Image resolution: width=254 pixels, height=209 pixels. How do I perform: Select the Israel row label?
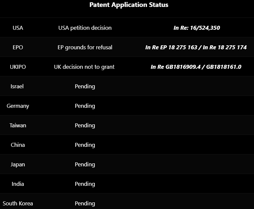[17, 86]
